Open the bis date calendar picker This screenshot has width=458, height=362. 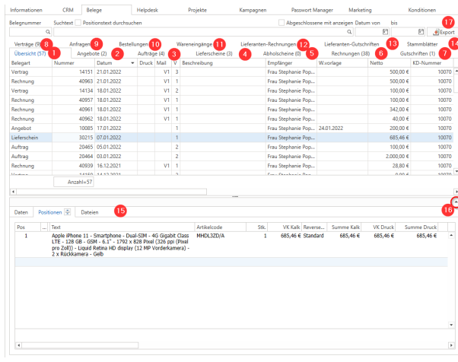click(x=420, y=33)
